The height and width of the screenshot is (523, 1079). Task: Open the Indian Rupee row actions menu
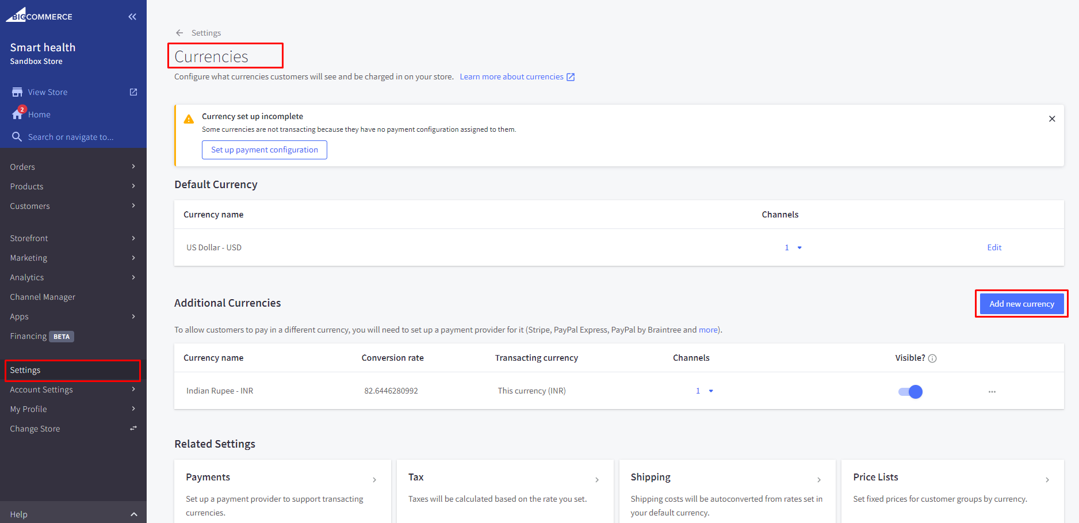[992, 391]
